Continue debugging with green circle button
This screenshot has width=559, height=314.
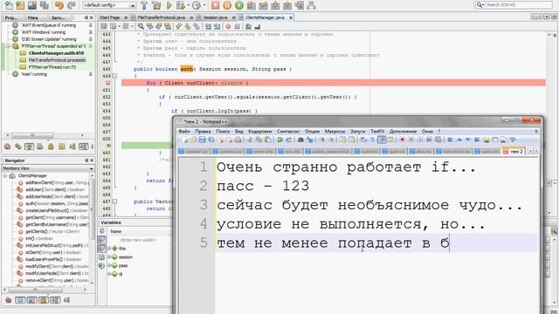(x=238, y=5)
